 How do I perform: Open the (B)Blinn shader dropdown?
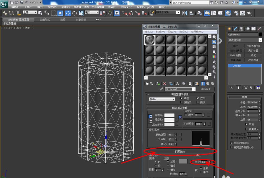[162, 99]
